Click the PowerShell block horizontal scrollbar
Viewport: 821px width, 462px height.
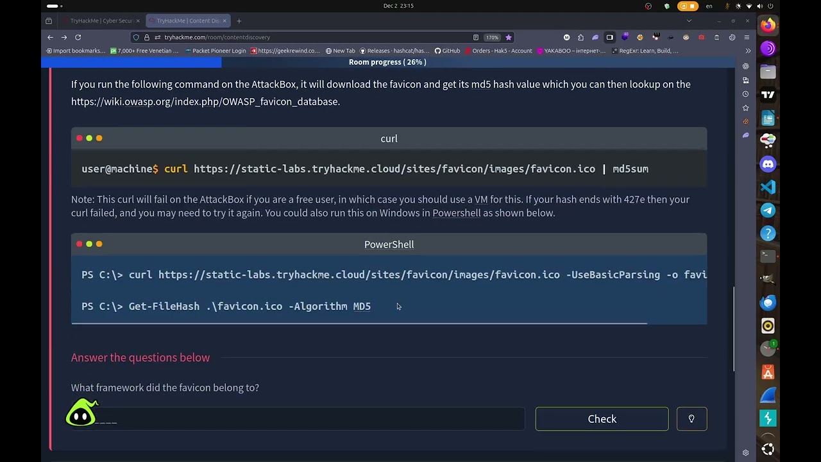359,323
